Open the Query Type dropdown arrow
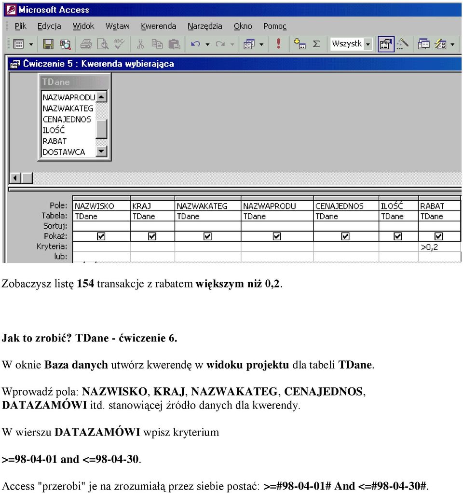 (x=261, y=44)
